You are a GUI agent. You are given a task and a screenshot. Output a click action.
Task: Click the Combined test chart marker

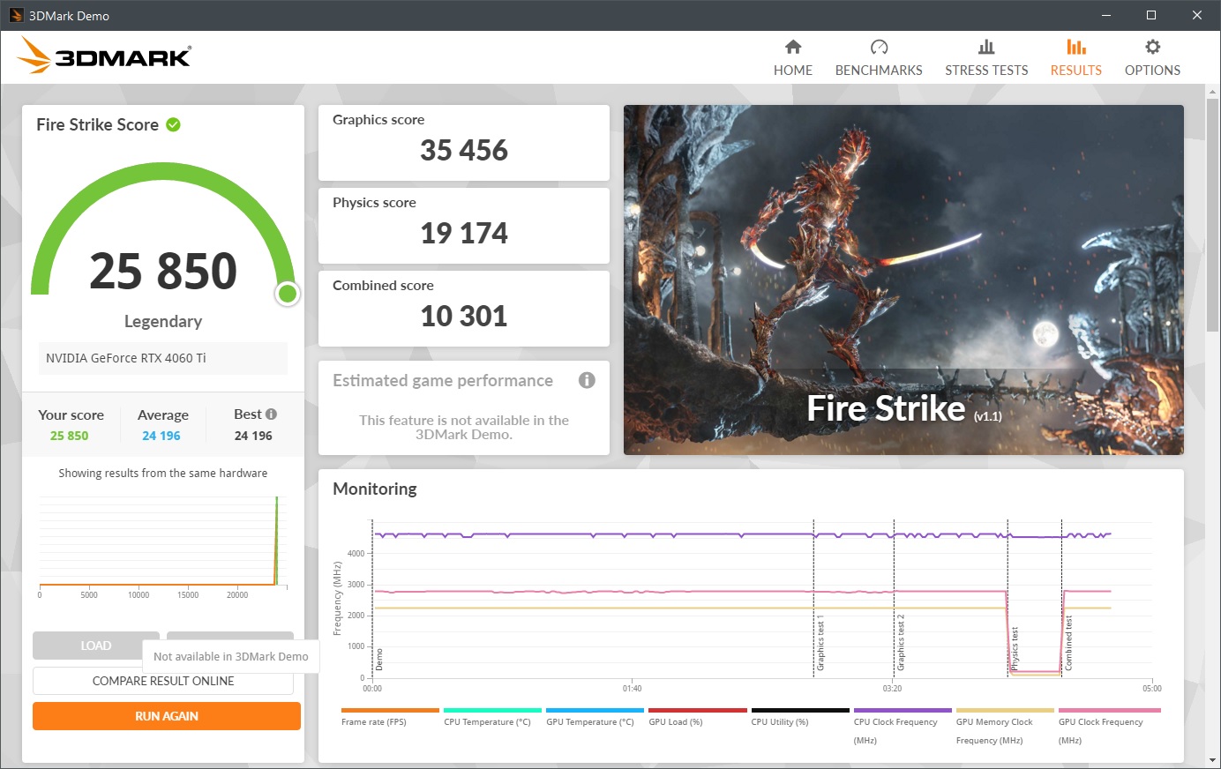click(1068, 643)
